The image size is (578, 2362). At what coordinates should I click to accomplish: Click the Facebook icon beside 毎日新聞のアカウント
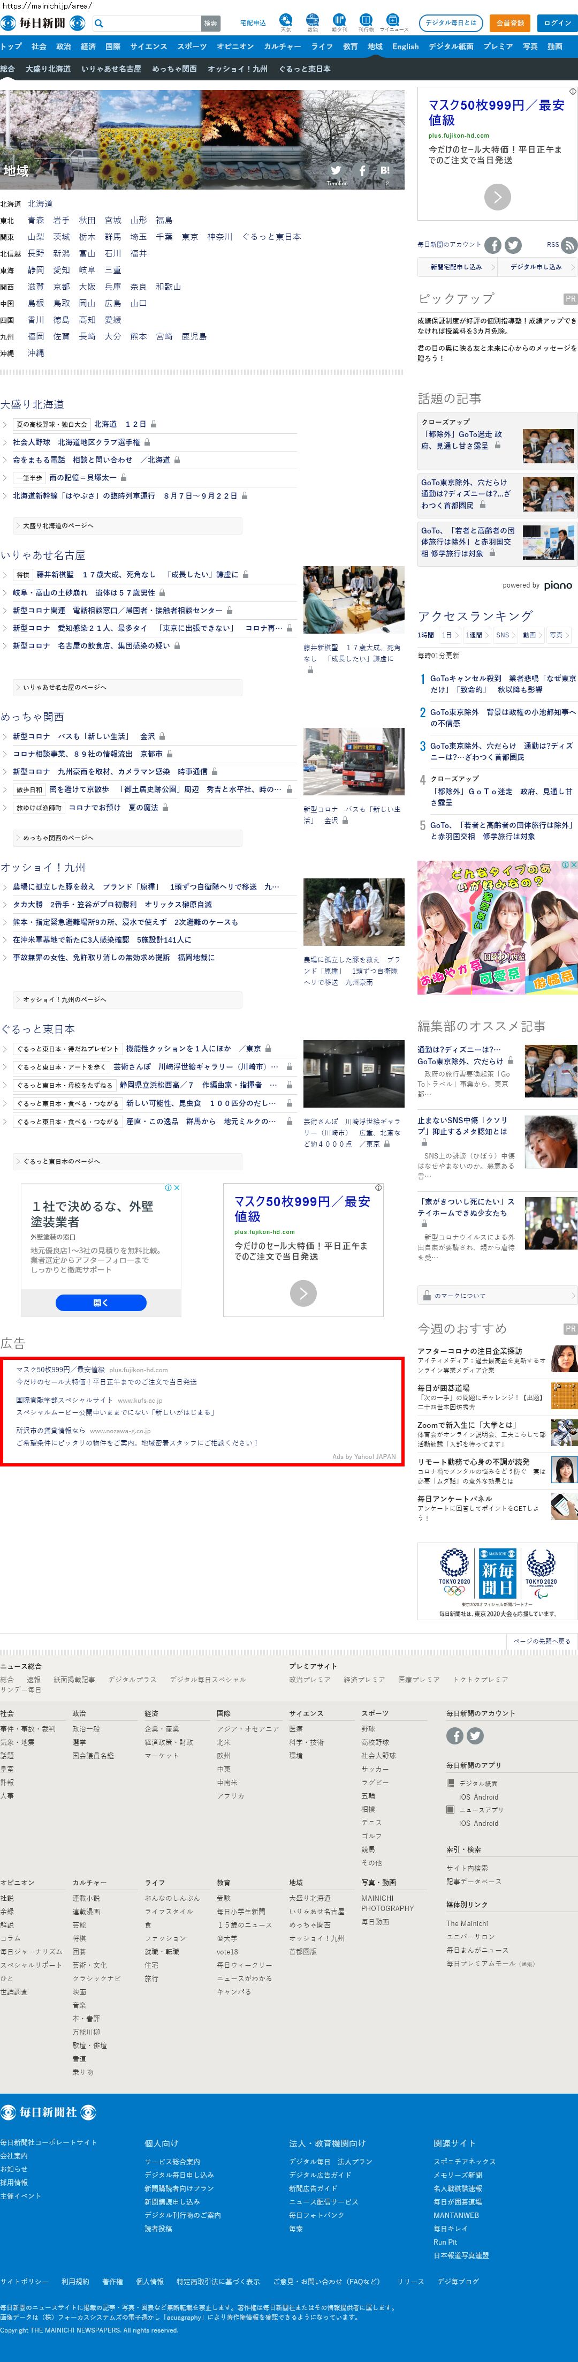(493, 245)
